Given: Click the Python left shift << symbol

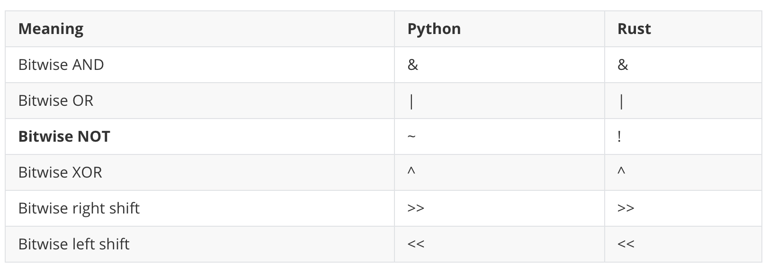Looking at the screenshot, I should click(416, 244).
